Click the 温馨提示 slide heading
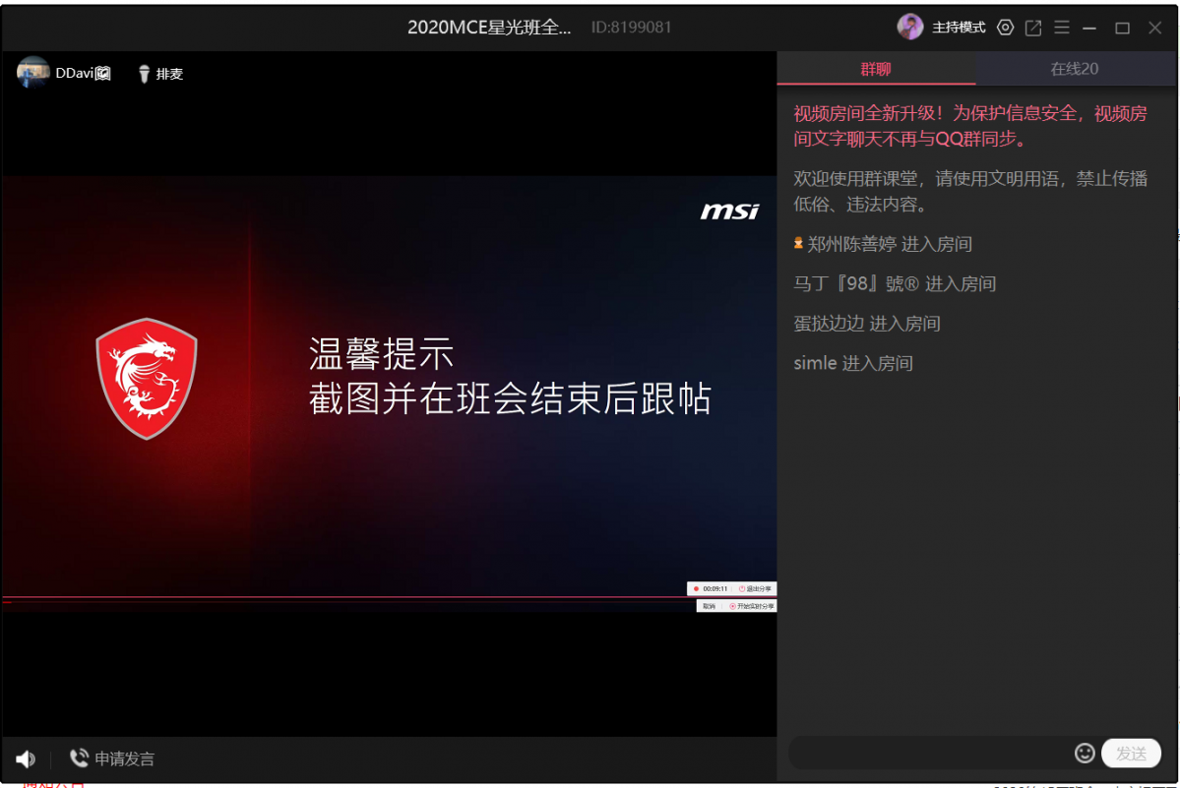 (x=382, y=353)
